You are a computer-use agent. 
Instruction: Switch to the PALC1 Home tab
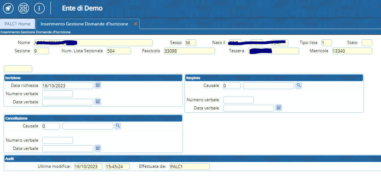[x=18, y=24]
